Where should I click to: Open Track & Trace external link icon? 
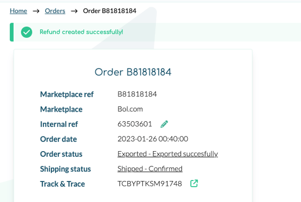click(194, 184)
